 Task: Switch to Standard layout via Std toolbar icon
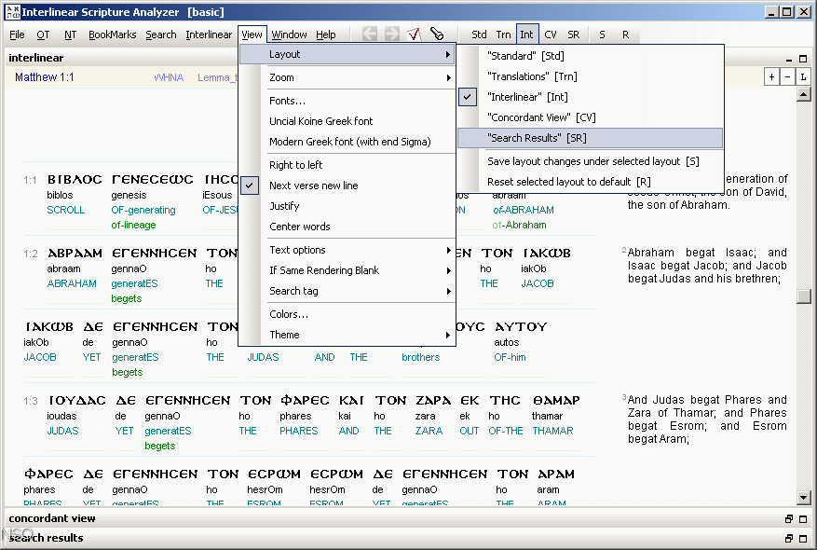click(x=479, y=34)
